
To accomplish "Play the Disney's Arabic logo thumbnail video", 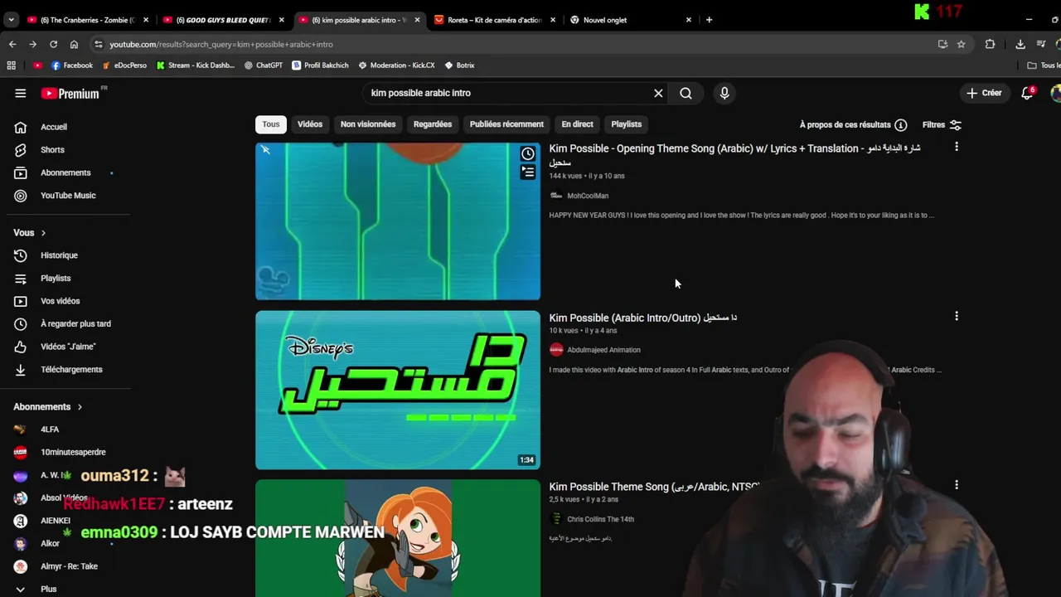I will point(398,390).
